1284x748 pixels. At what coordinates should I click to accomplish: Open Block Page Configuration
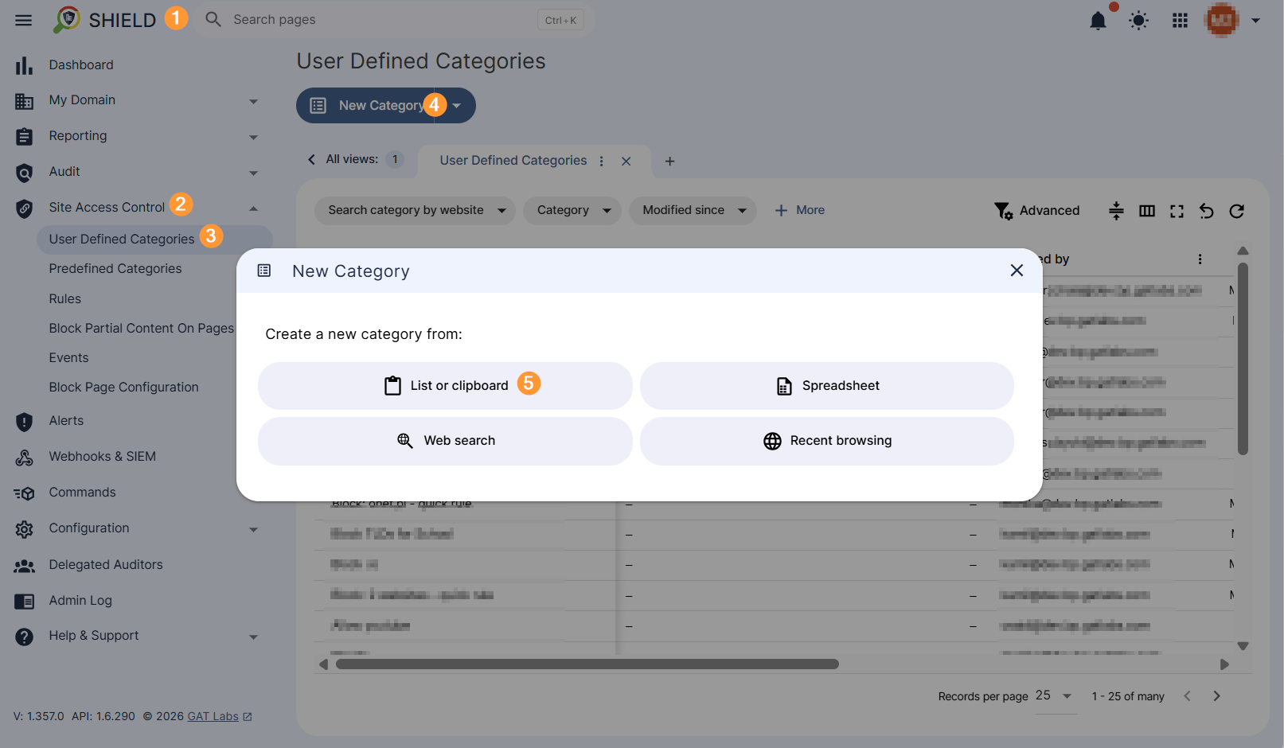pos(123,387)
